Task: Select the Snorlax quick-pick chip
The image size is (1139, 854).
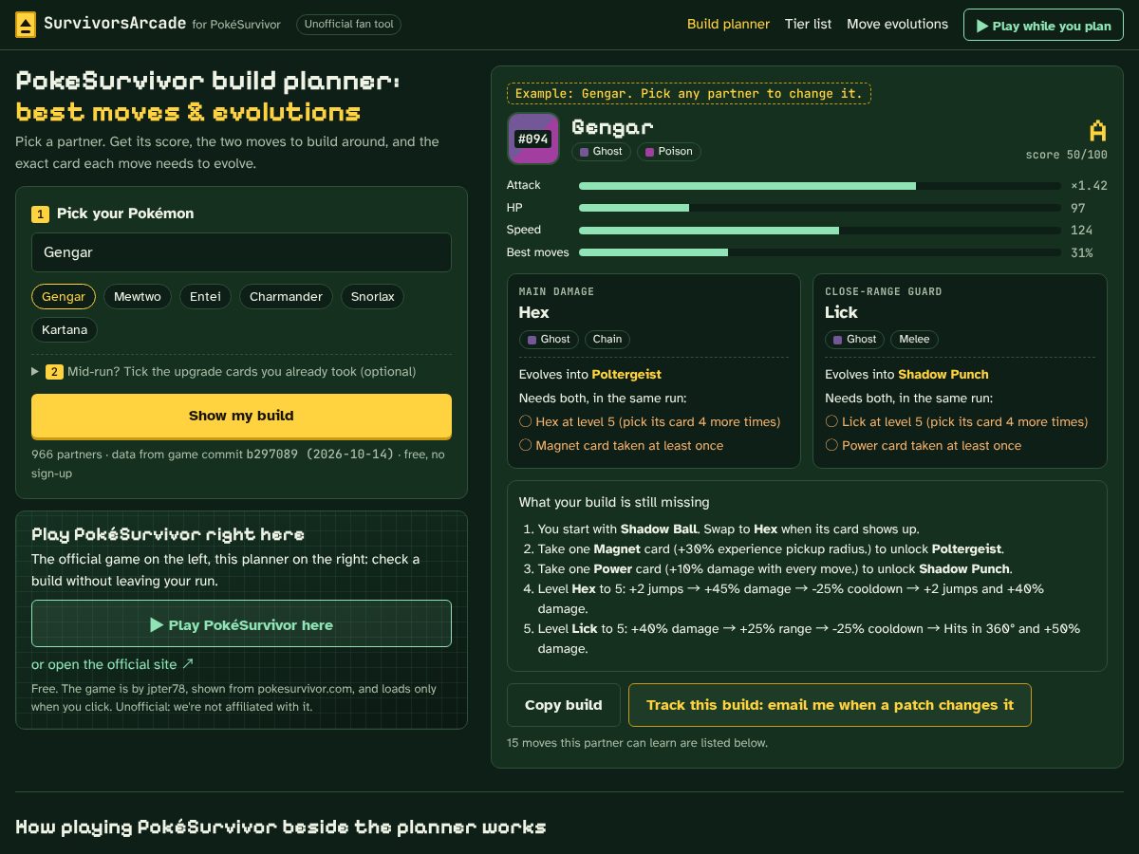Action: point(372,297)
